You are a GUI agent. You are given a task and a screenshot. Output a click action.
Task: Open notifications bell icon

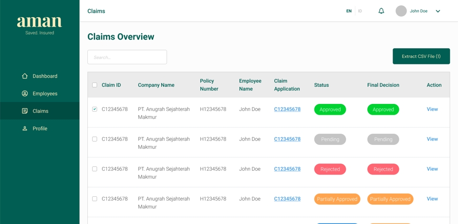click(381, 11)
